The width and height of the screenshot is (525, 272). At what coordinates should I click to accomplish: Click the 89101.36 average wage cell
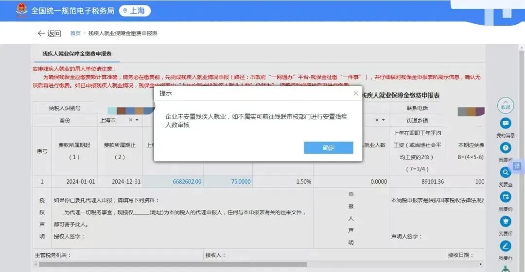point(417,181)
